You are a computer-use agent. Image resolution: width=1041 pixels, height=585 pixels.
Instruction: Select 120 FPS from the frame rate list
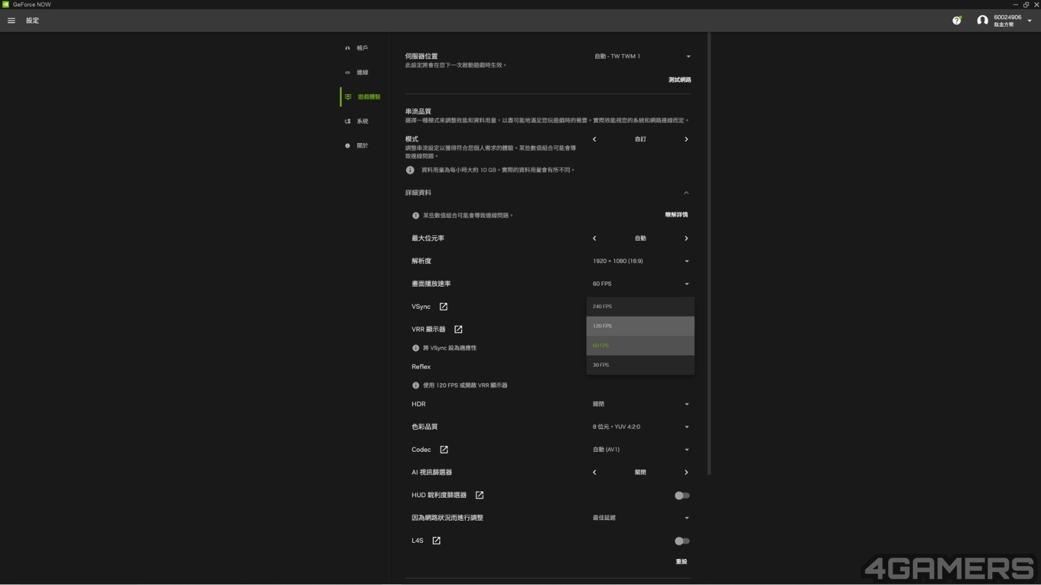tap(640, 326)
